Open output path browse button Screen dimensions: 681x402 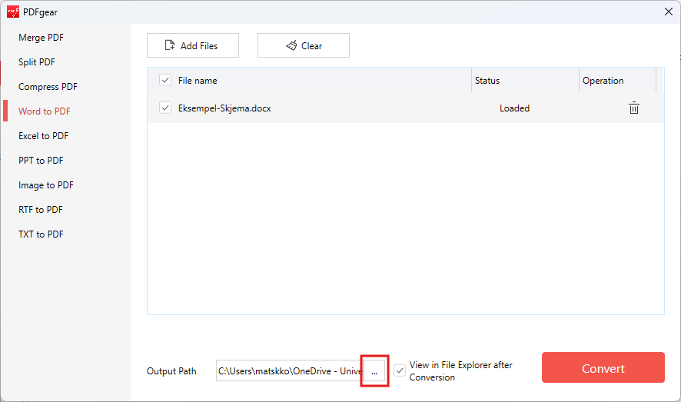(374, 370)
